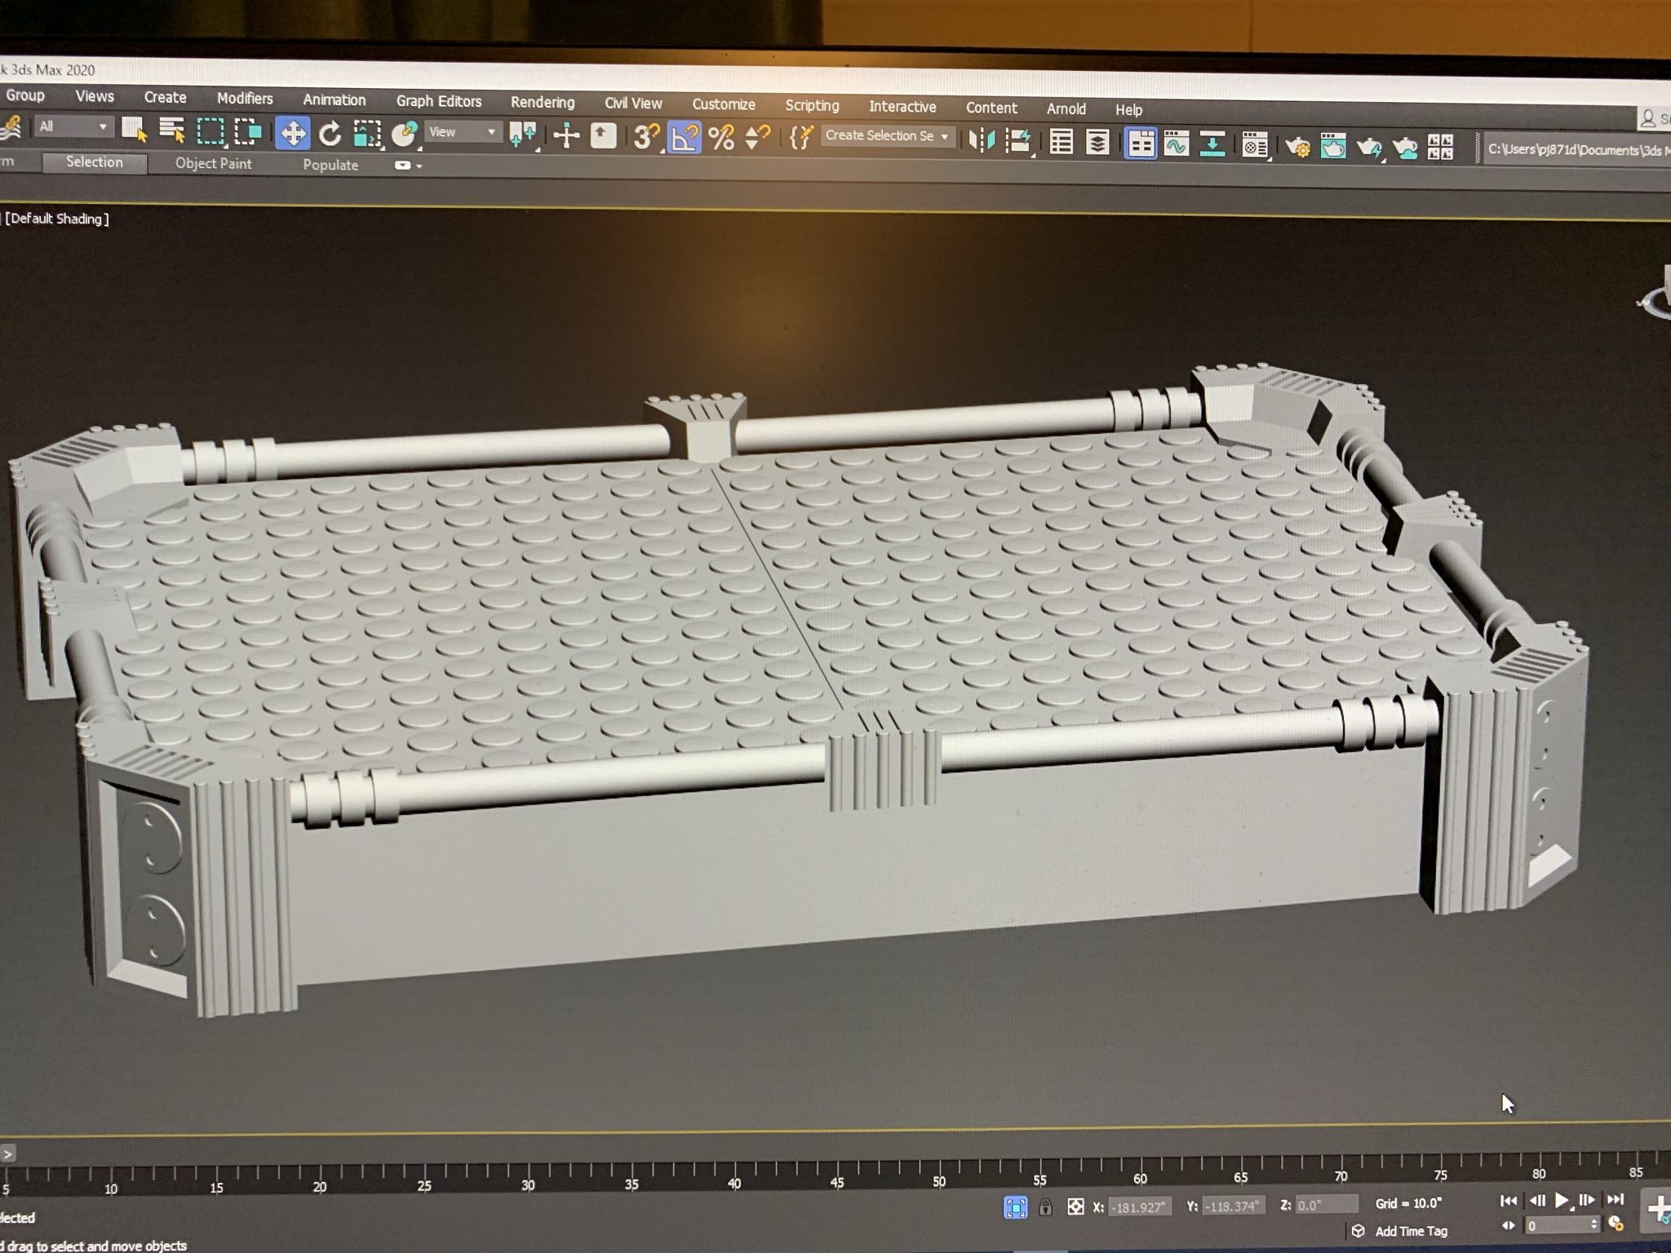The image size is (1671, 1253).
Task: Activate Select and Rotate tool
Action: click(330, 133)
